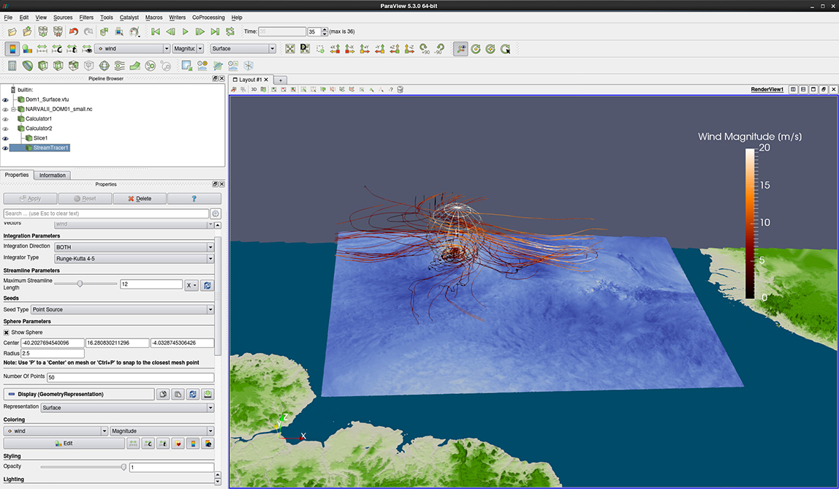Click the Delete button
The image size is (839, 489).
pos(139,198)
